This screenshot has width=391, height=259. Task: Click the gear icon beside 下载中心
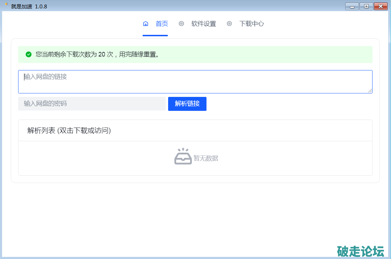tap(229, 24)
